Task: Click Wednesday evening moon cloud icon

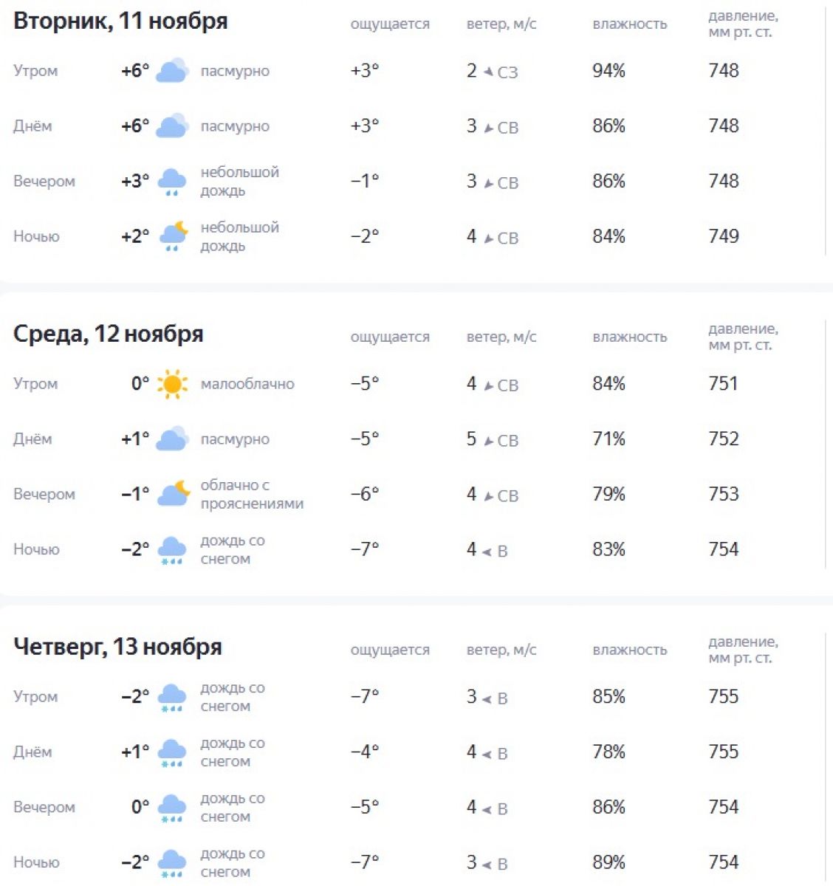Action: pyautogui.click(x=173, y=494)
